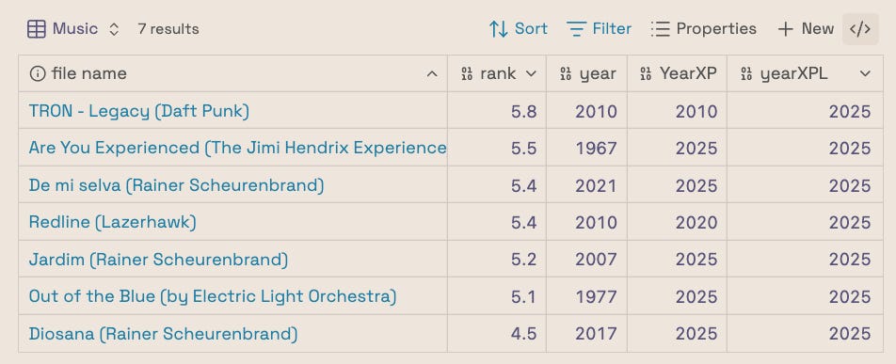This screenshot has height=364, width=896.
Task: Click the Sort arrows icon
Action: [498, 29]
